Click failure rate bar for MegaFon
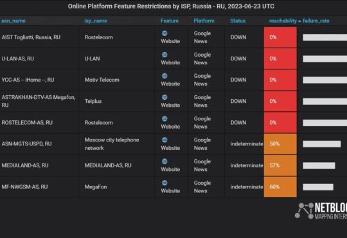 (318, 187)
